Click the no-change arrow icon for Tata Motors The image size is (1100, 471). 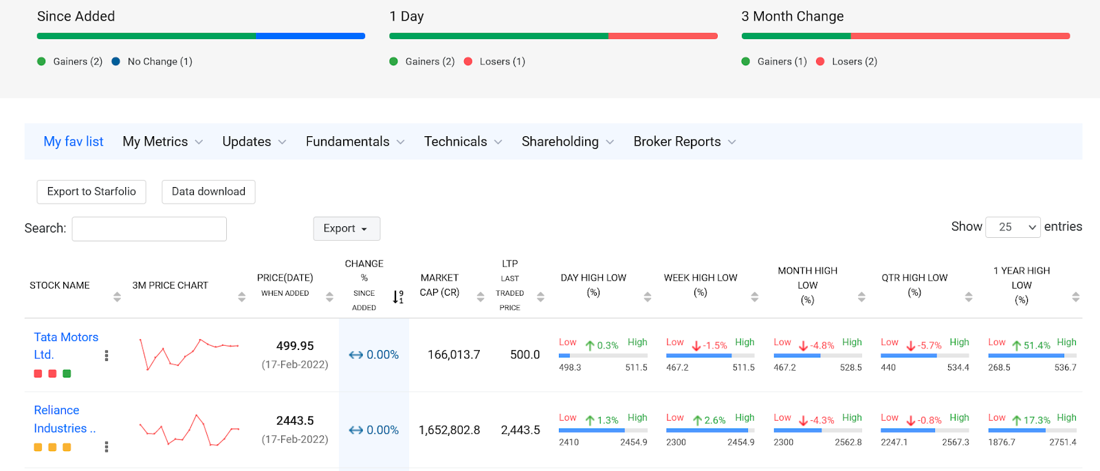click(x=355, y=355)
